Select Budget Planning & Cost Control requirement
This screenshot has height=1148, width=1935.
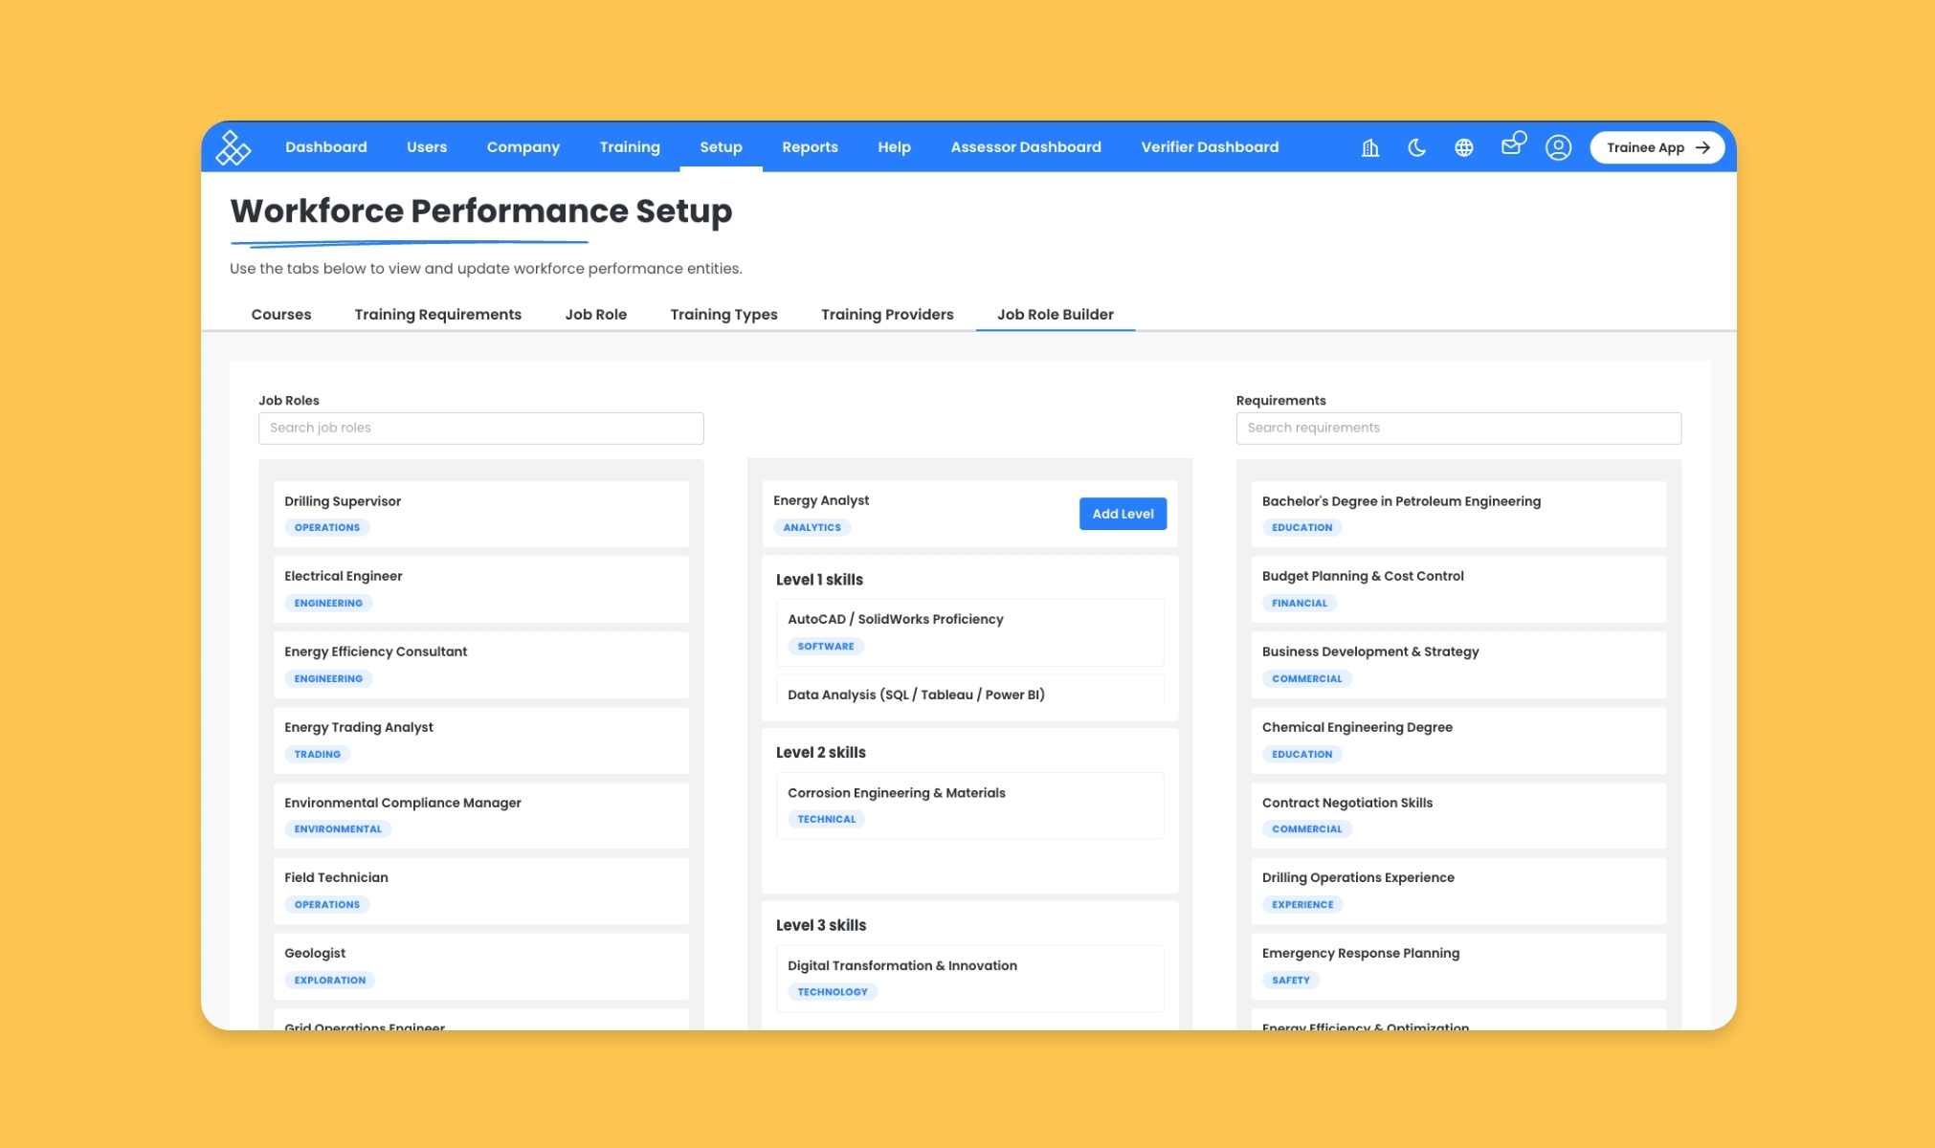(x=1457, y=588)
